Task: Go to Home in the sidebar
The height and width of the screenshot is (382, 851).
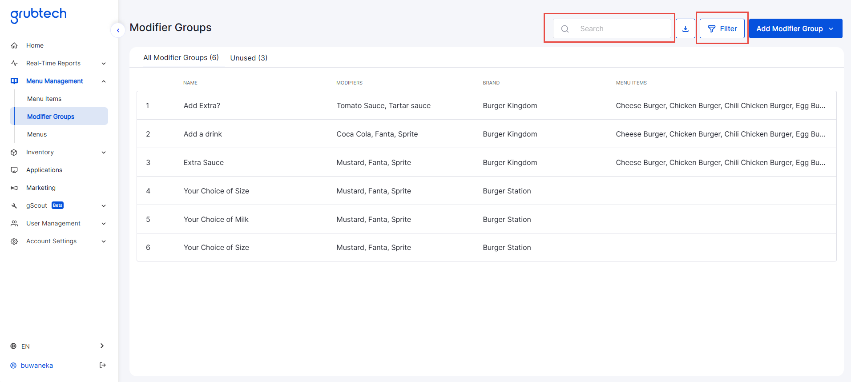Action: coord(35,45)
